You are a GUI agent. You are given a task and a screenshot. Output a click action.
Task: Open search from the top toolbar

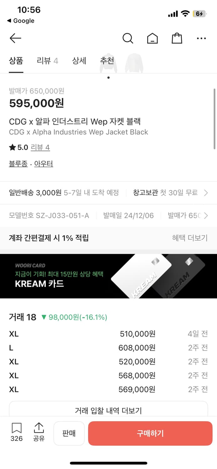tap(128, 38)
